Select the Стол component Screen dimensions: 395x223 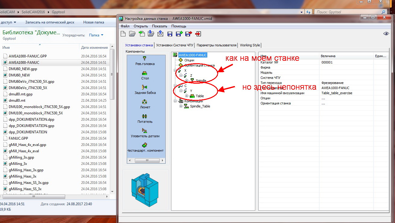click(x=145, y=76)
